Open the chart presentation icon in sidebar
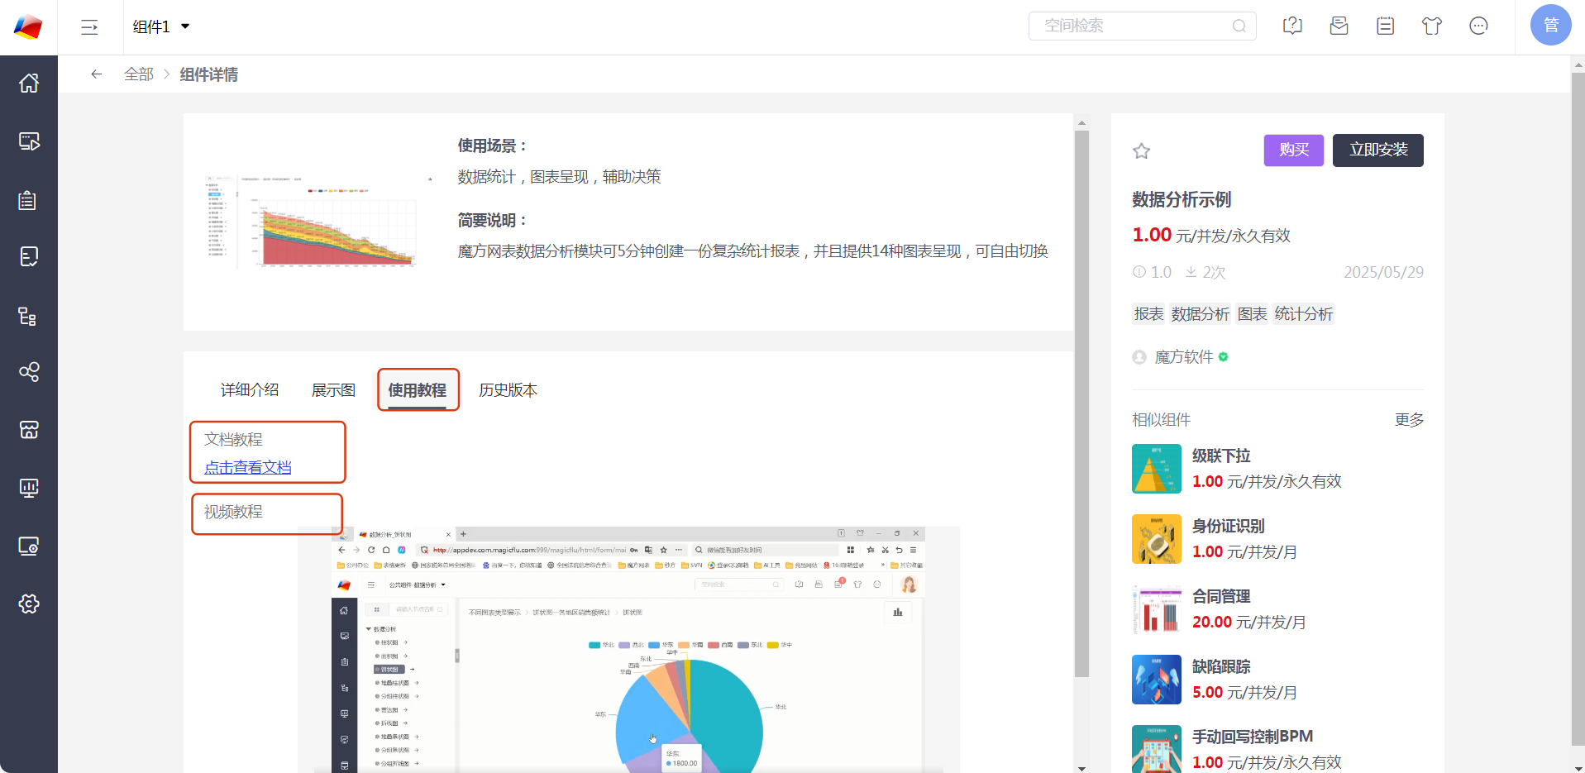Viewport: 1585px width, 773px height. coord(29,488)
